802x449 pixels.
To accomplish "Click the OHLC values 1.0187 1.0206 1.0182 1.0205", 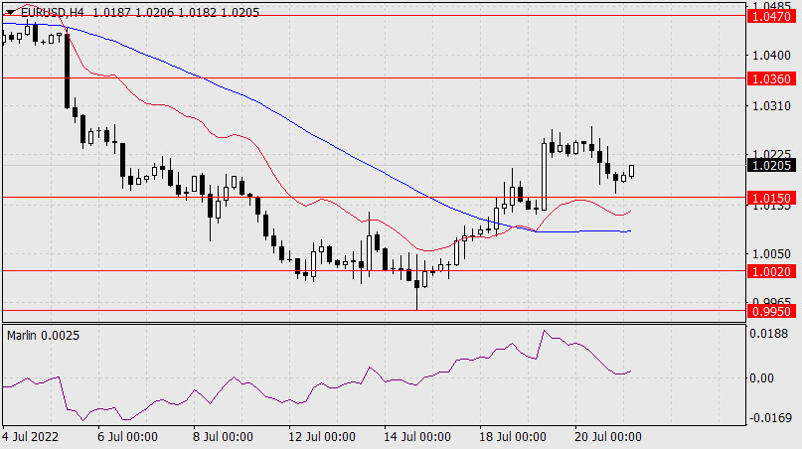I will point(177,12).
